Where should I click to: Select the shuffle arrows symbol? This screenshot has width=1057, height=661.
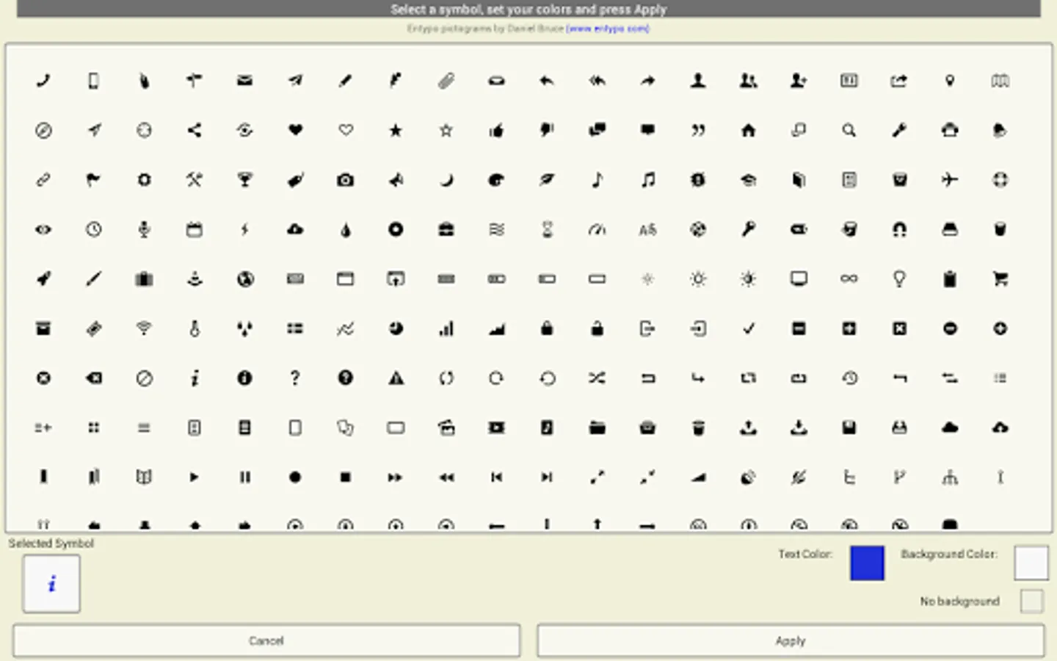[597, 378]
